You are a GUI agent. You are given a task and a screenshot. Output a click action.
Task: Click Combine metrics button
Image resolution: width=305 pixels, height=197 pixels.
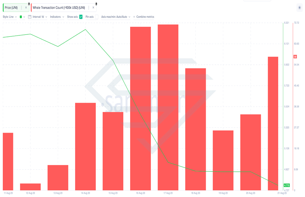point(144,17)
